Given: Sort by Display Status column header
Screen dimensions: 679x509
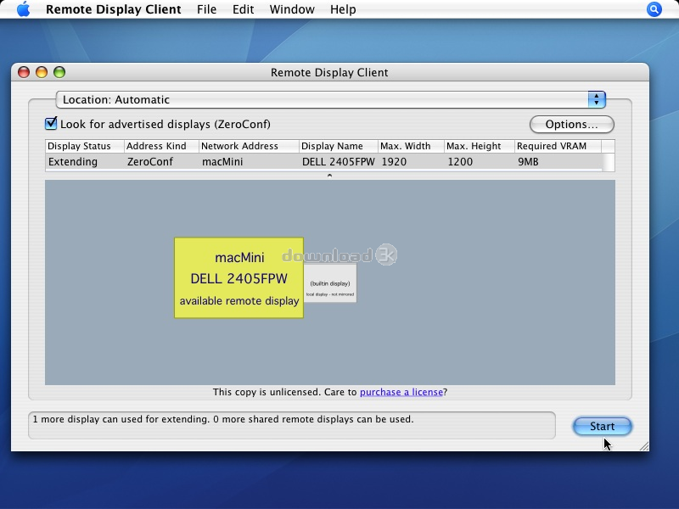Looking at the screenshot, I should tap(84, 146).
